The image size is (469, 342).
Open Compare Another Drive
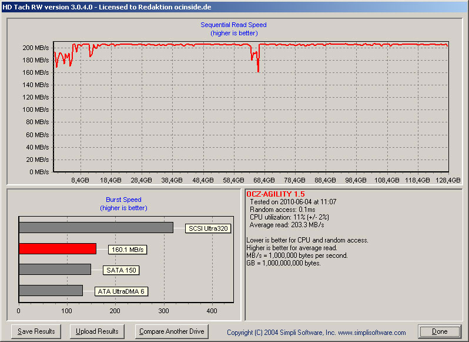[172, 331]
